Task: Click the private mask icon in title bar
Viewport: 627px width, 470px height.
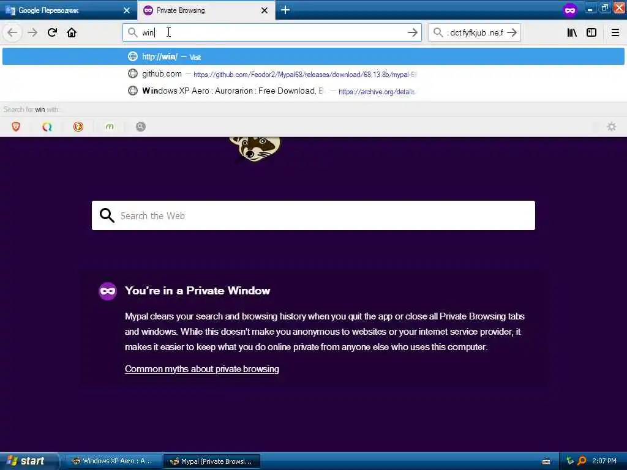Action: (x=570, y=10)
